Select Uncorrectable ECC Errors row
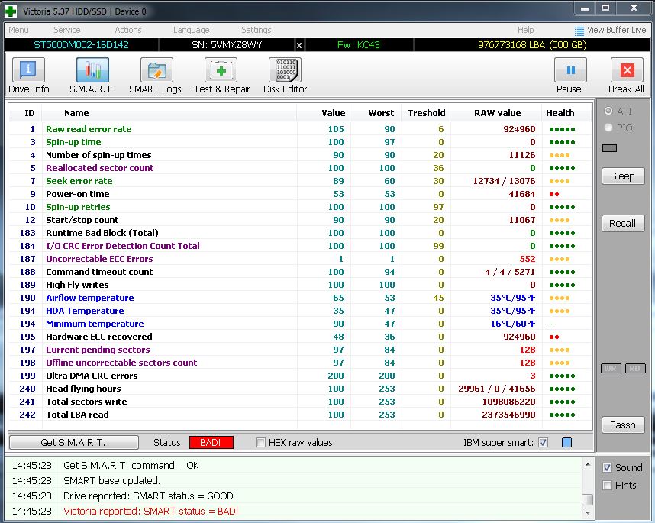 tap(300, 259)
